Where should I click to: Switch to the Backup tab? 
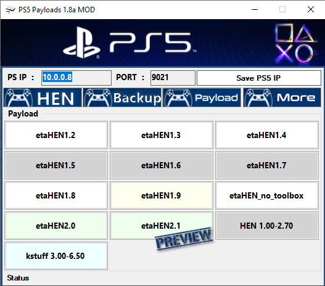point(122,97)
